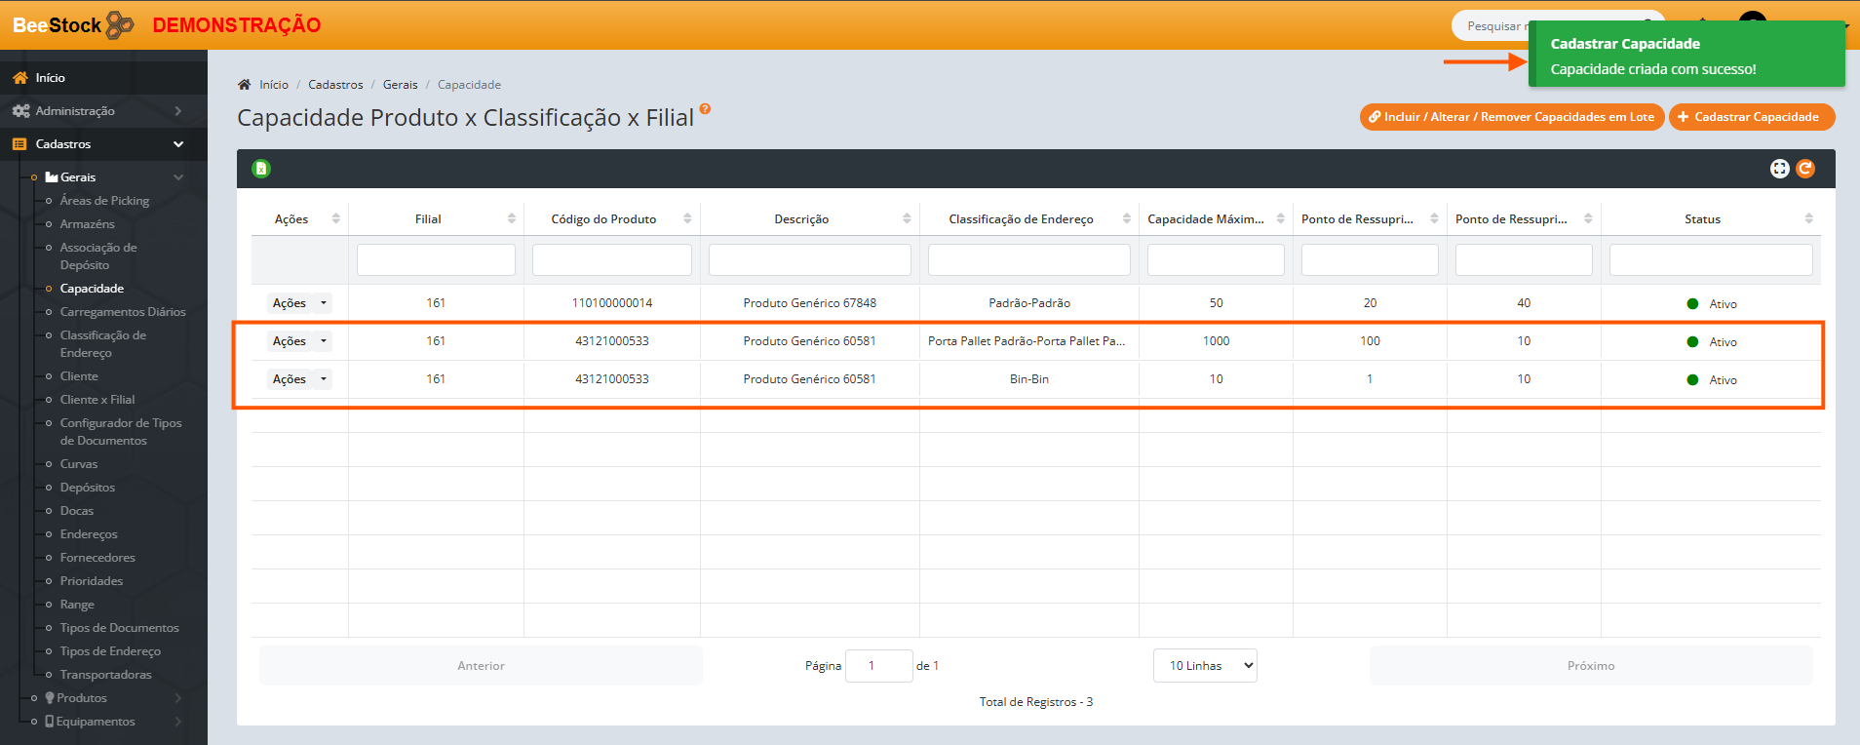The height and width of the screenshot is (745, 1860).
Task: Click the home icon in the breadcrumb
Action: coord(245,85)
